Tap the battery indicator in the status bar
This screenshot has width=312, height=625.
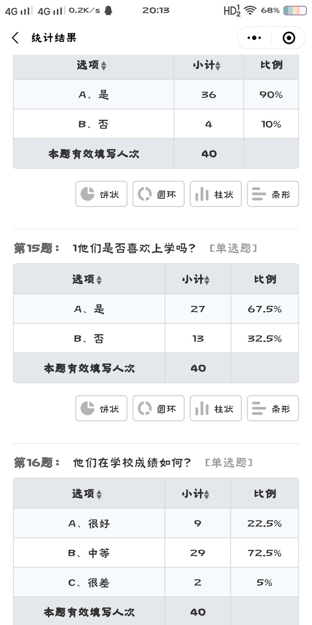click(295, 10)
